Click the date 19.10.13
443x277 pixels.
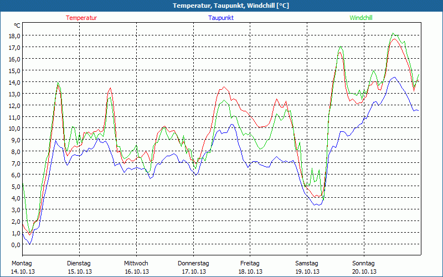point(307,271)
